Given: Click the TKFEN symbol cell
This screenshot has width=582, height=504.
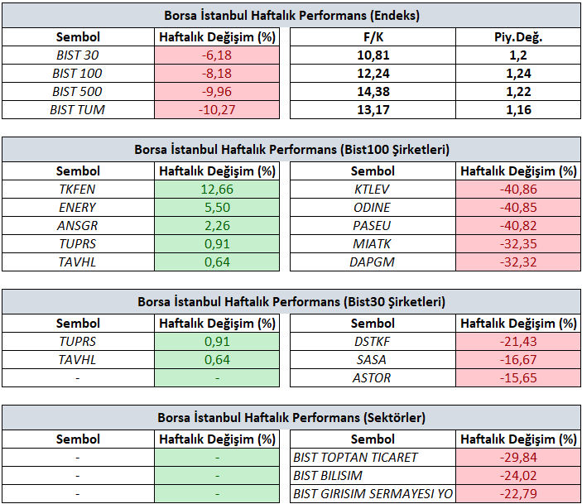Looking at the screenshot, I should click(78, 190).
